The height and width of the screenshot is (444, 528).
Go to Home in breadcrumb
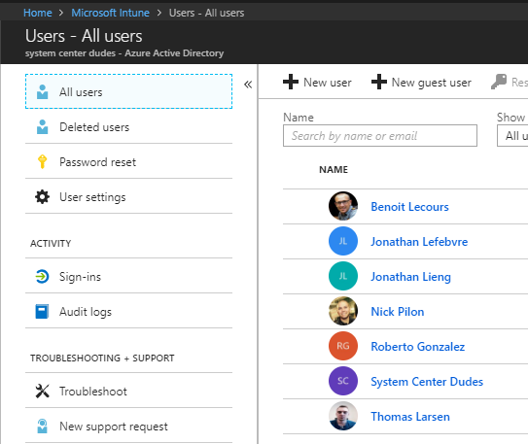(38, 13)
